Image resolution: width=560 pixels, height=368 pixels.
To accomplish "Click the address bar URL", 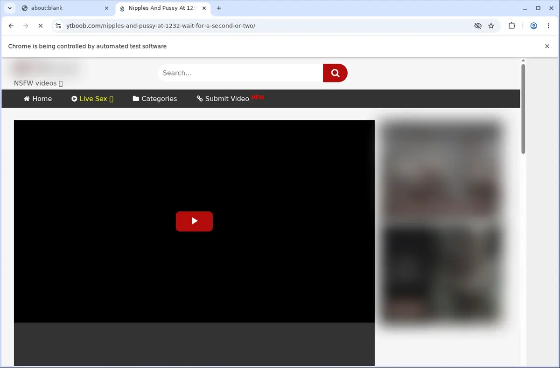I will point(161,26).
